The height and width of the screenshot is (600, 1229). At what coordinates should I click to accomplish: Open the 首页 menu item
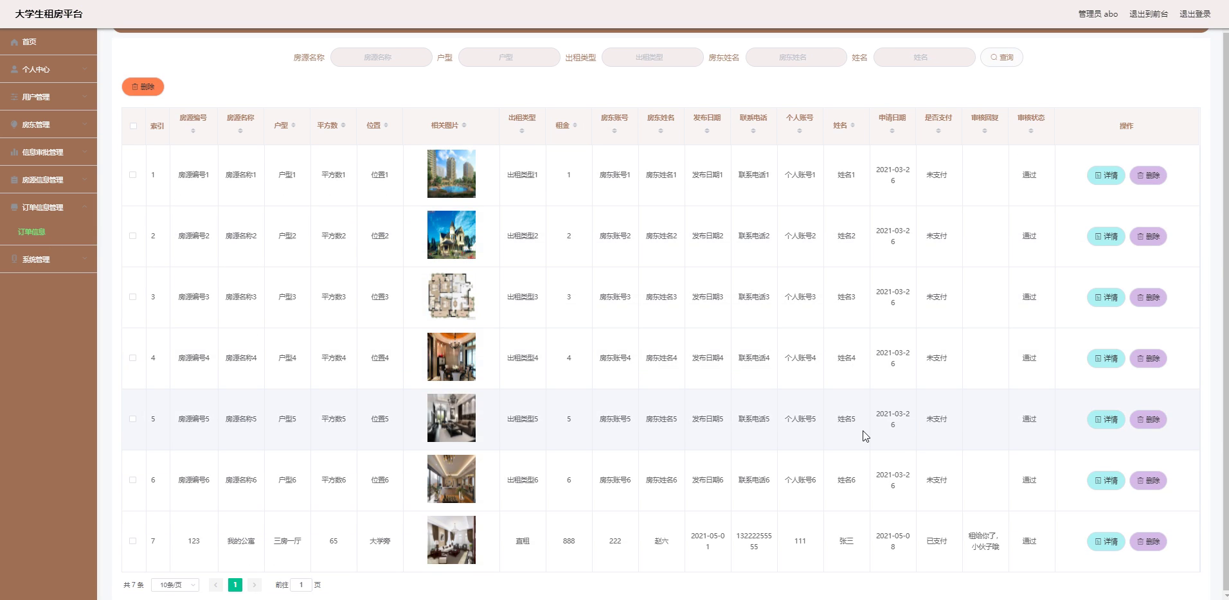48,42
